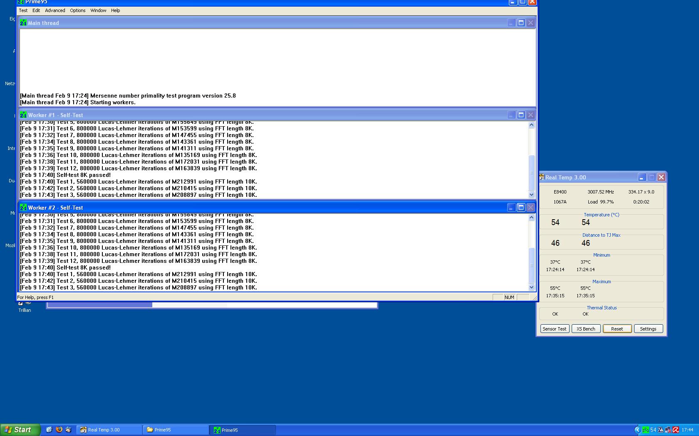699x436 pixels.
Task: Reset the Real Temp min/max readings
Action: click(x=617, y=329)
